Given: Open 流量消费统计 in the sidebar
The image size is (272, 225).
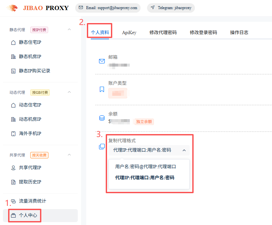Looking at the screenshot, I should [32, 201].
